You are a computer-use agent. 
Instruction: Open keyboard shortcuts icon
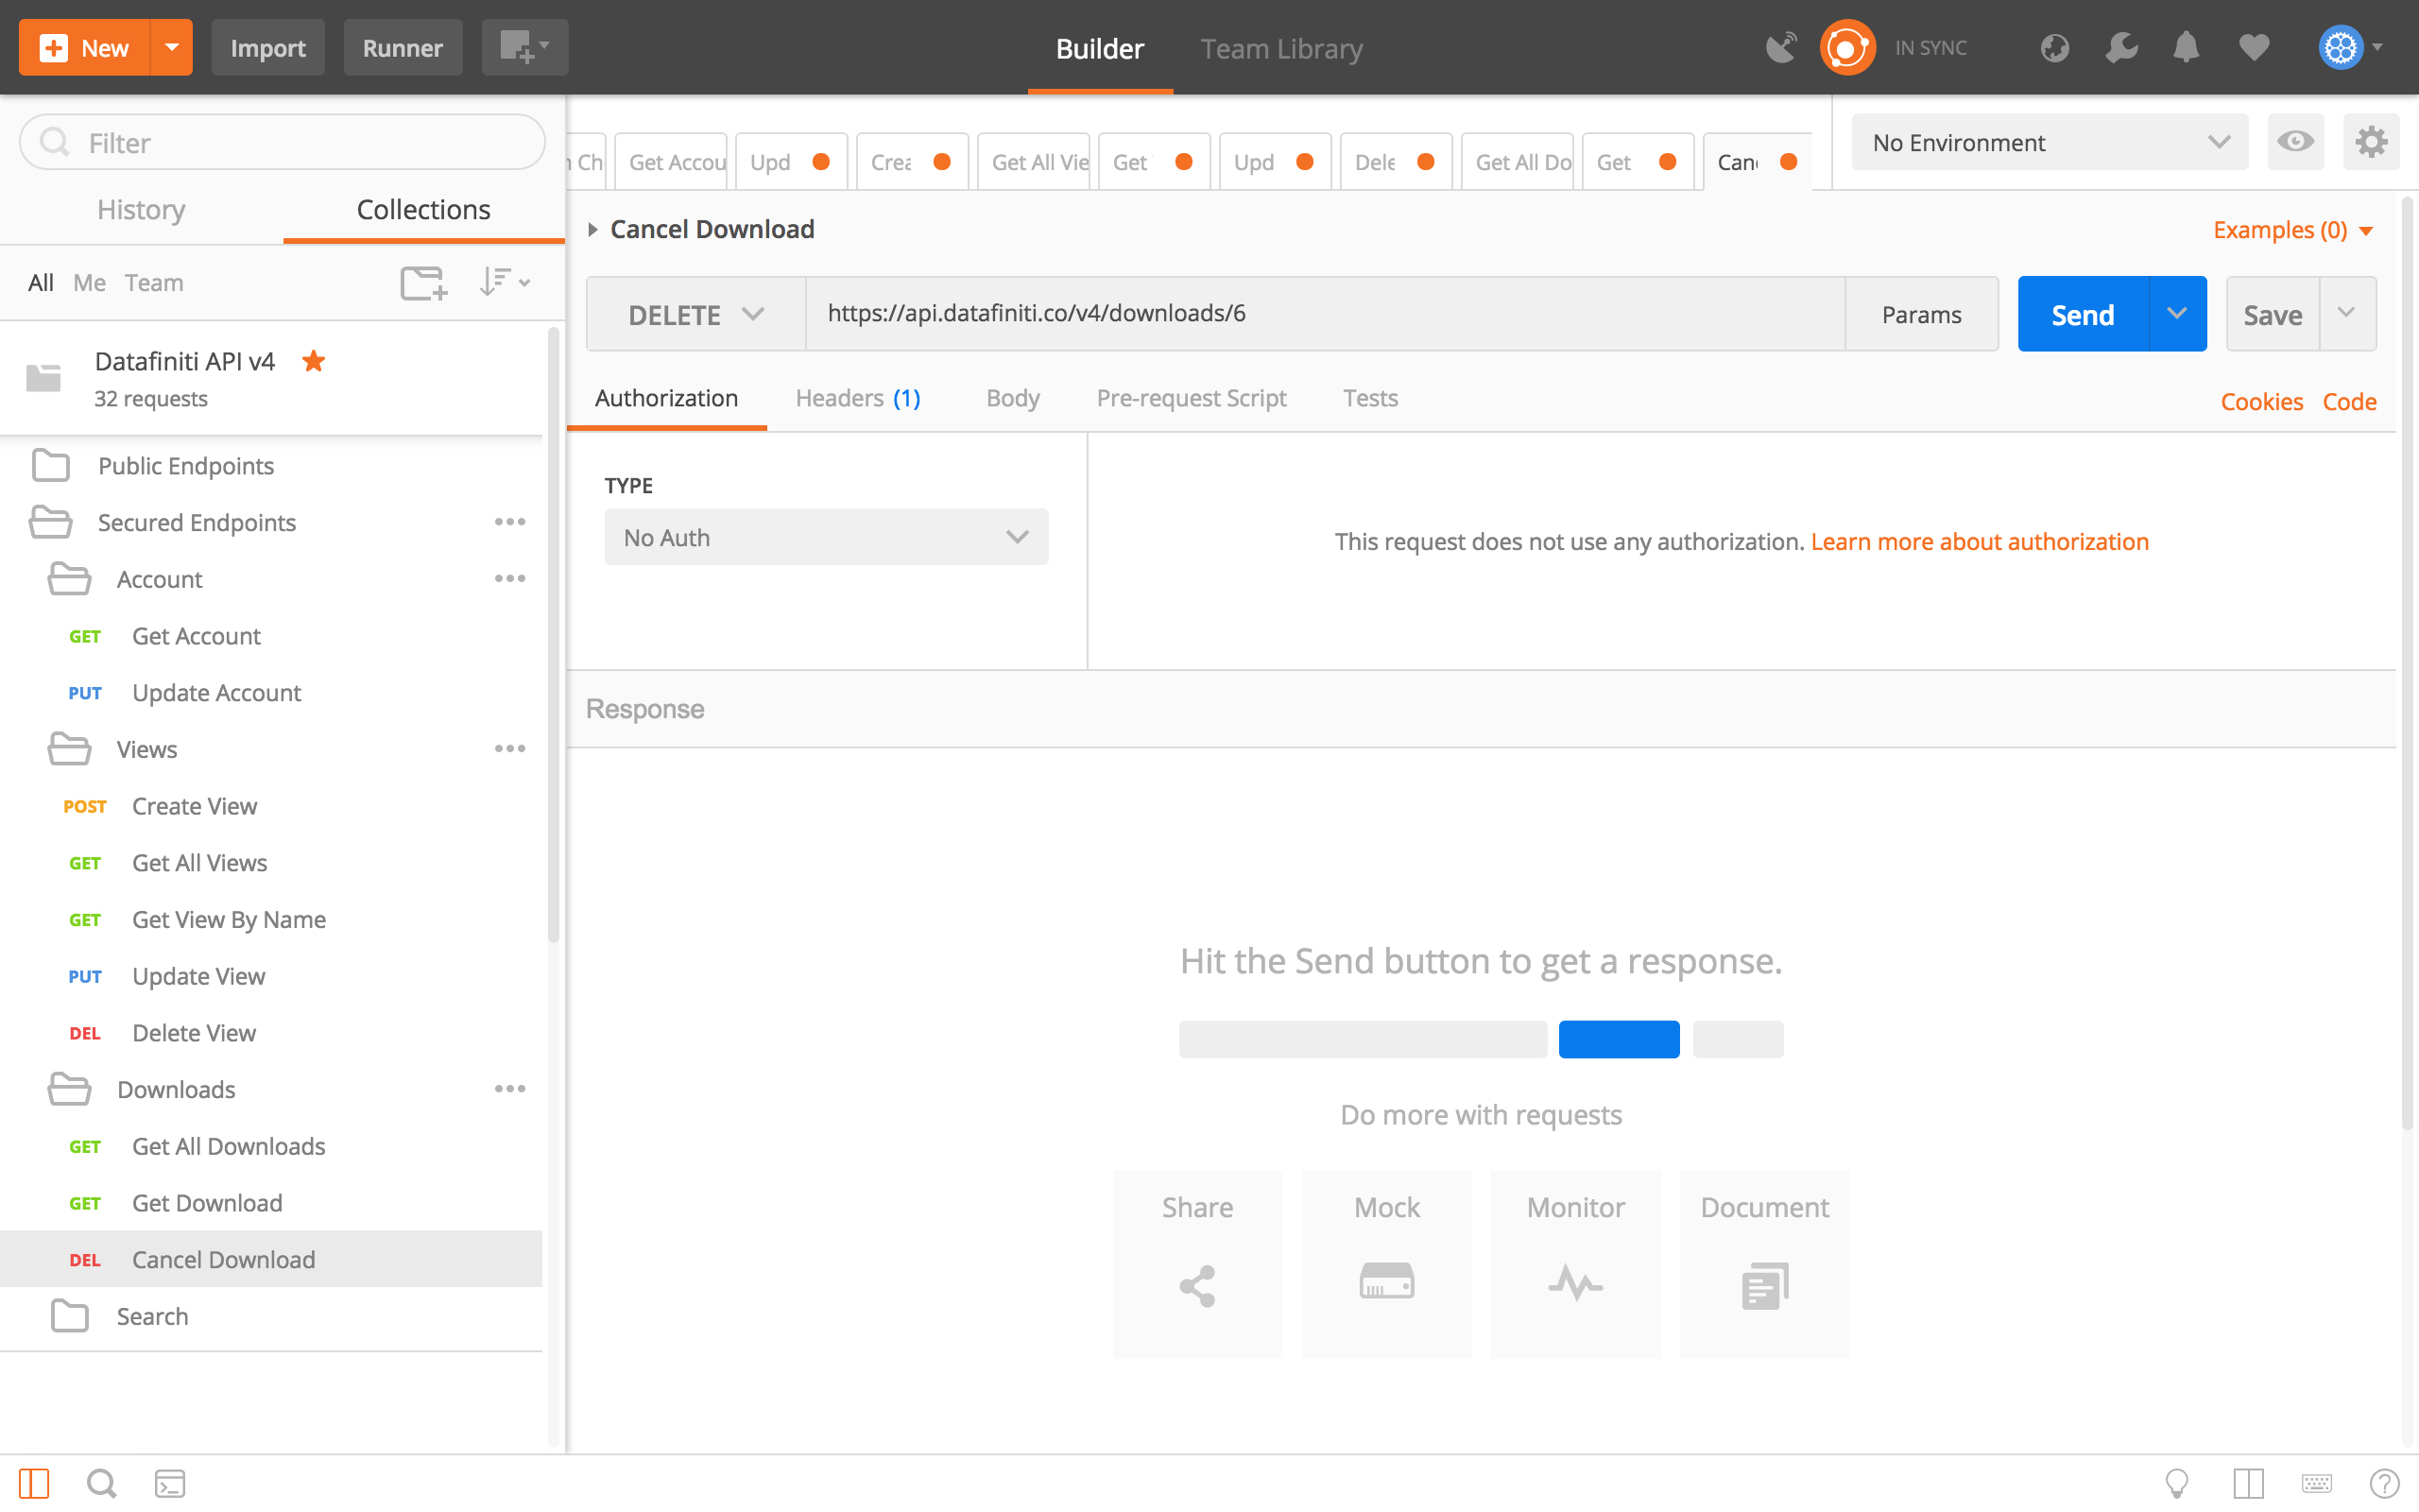click(x=2316, y=1483)
